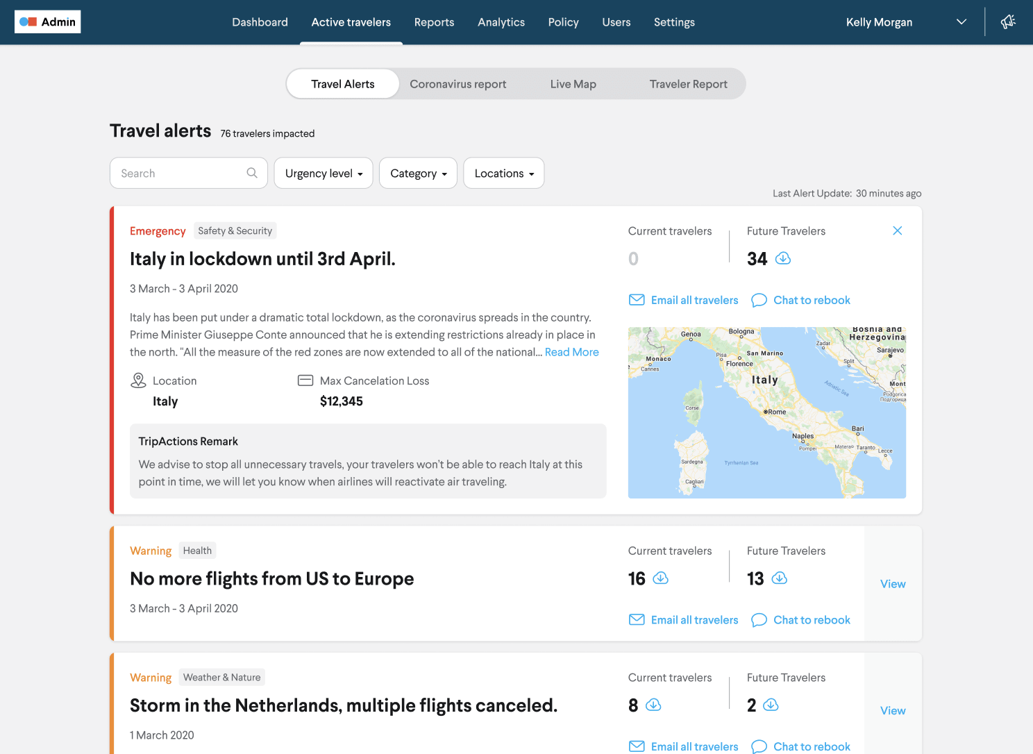
Task: Open Analytics in top navigation
Action: click(x=501, y=22)
